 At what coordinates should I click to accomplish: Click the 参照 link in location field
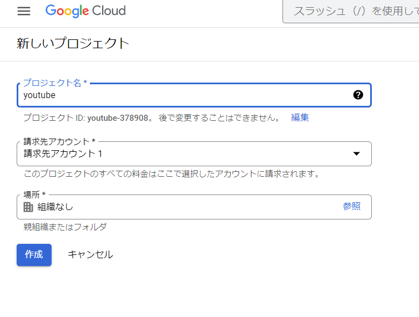(351, 206)
